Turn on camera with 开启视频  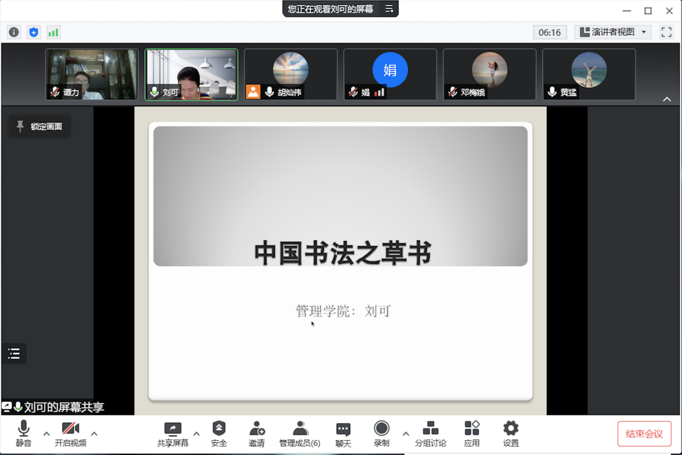click(70, 434)
